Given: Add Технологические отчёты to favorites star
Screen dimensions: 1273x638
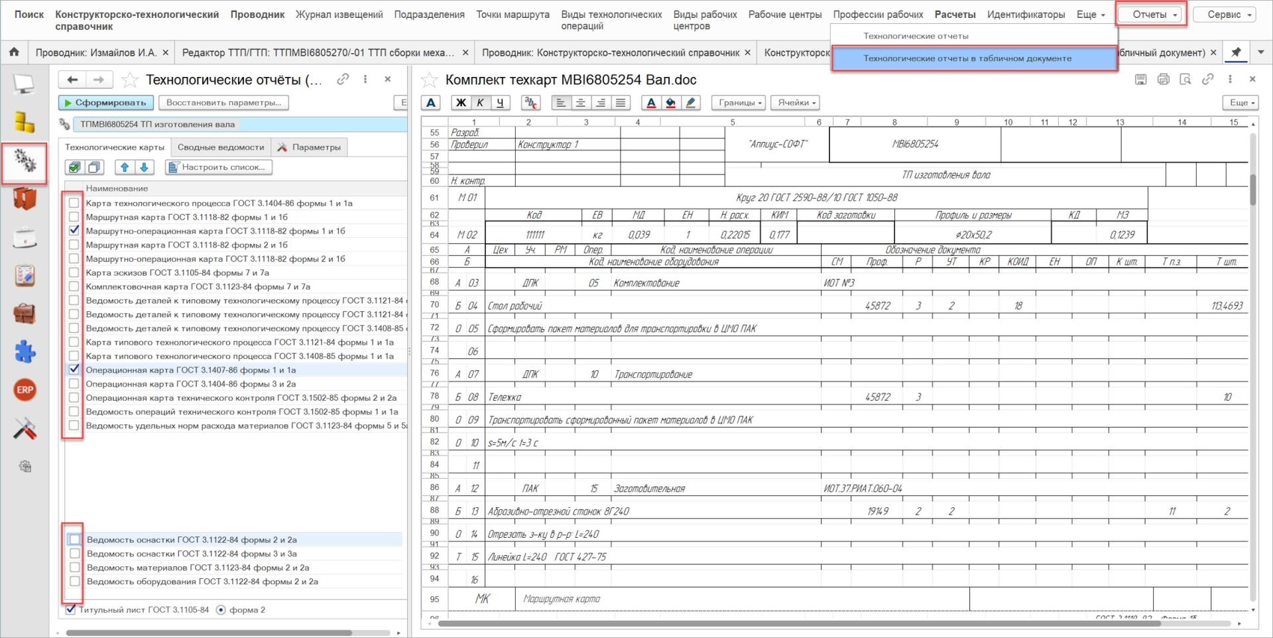Looking at the screenshot, I should coord(130,80).
